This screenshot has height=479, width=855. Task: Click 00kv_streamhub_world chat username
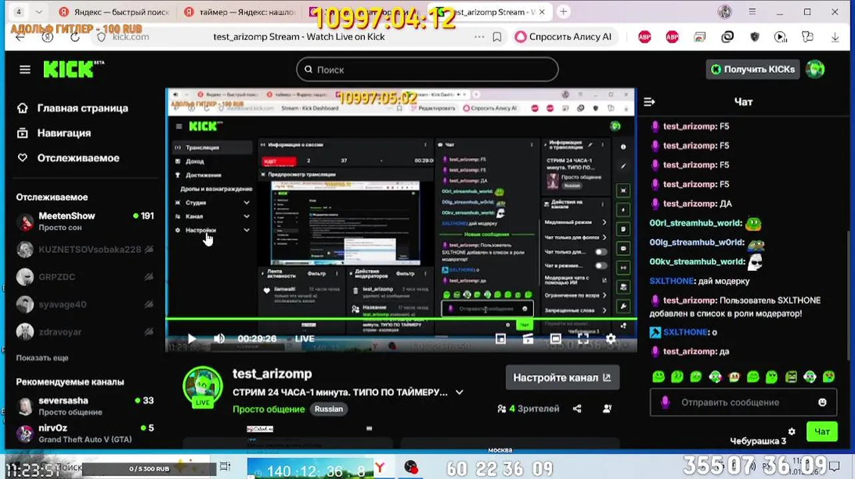pos(696,261)
